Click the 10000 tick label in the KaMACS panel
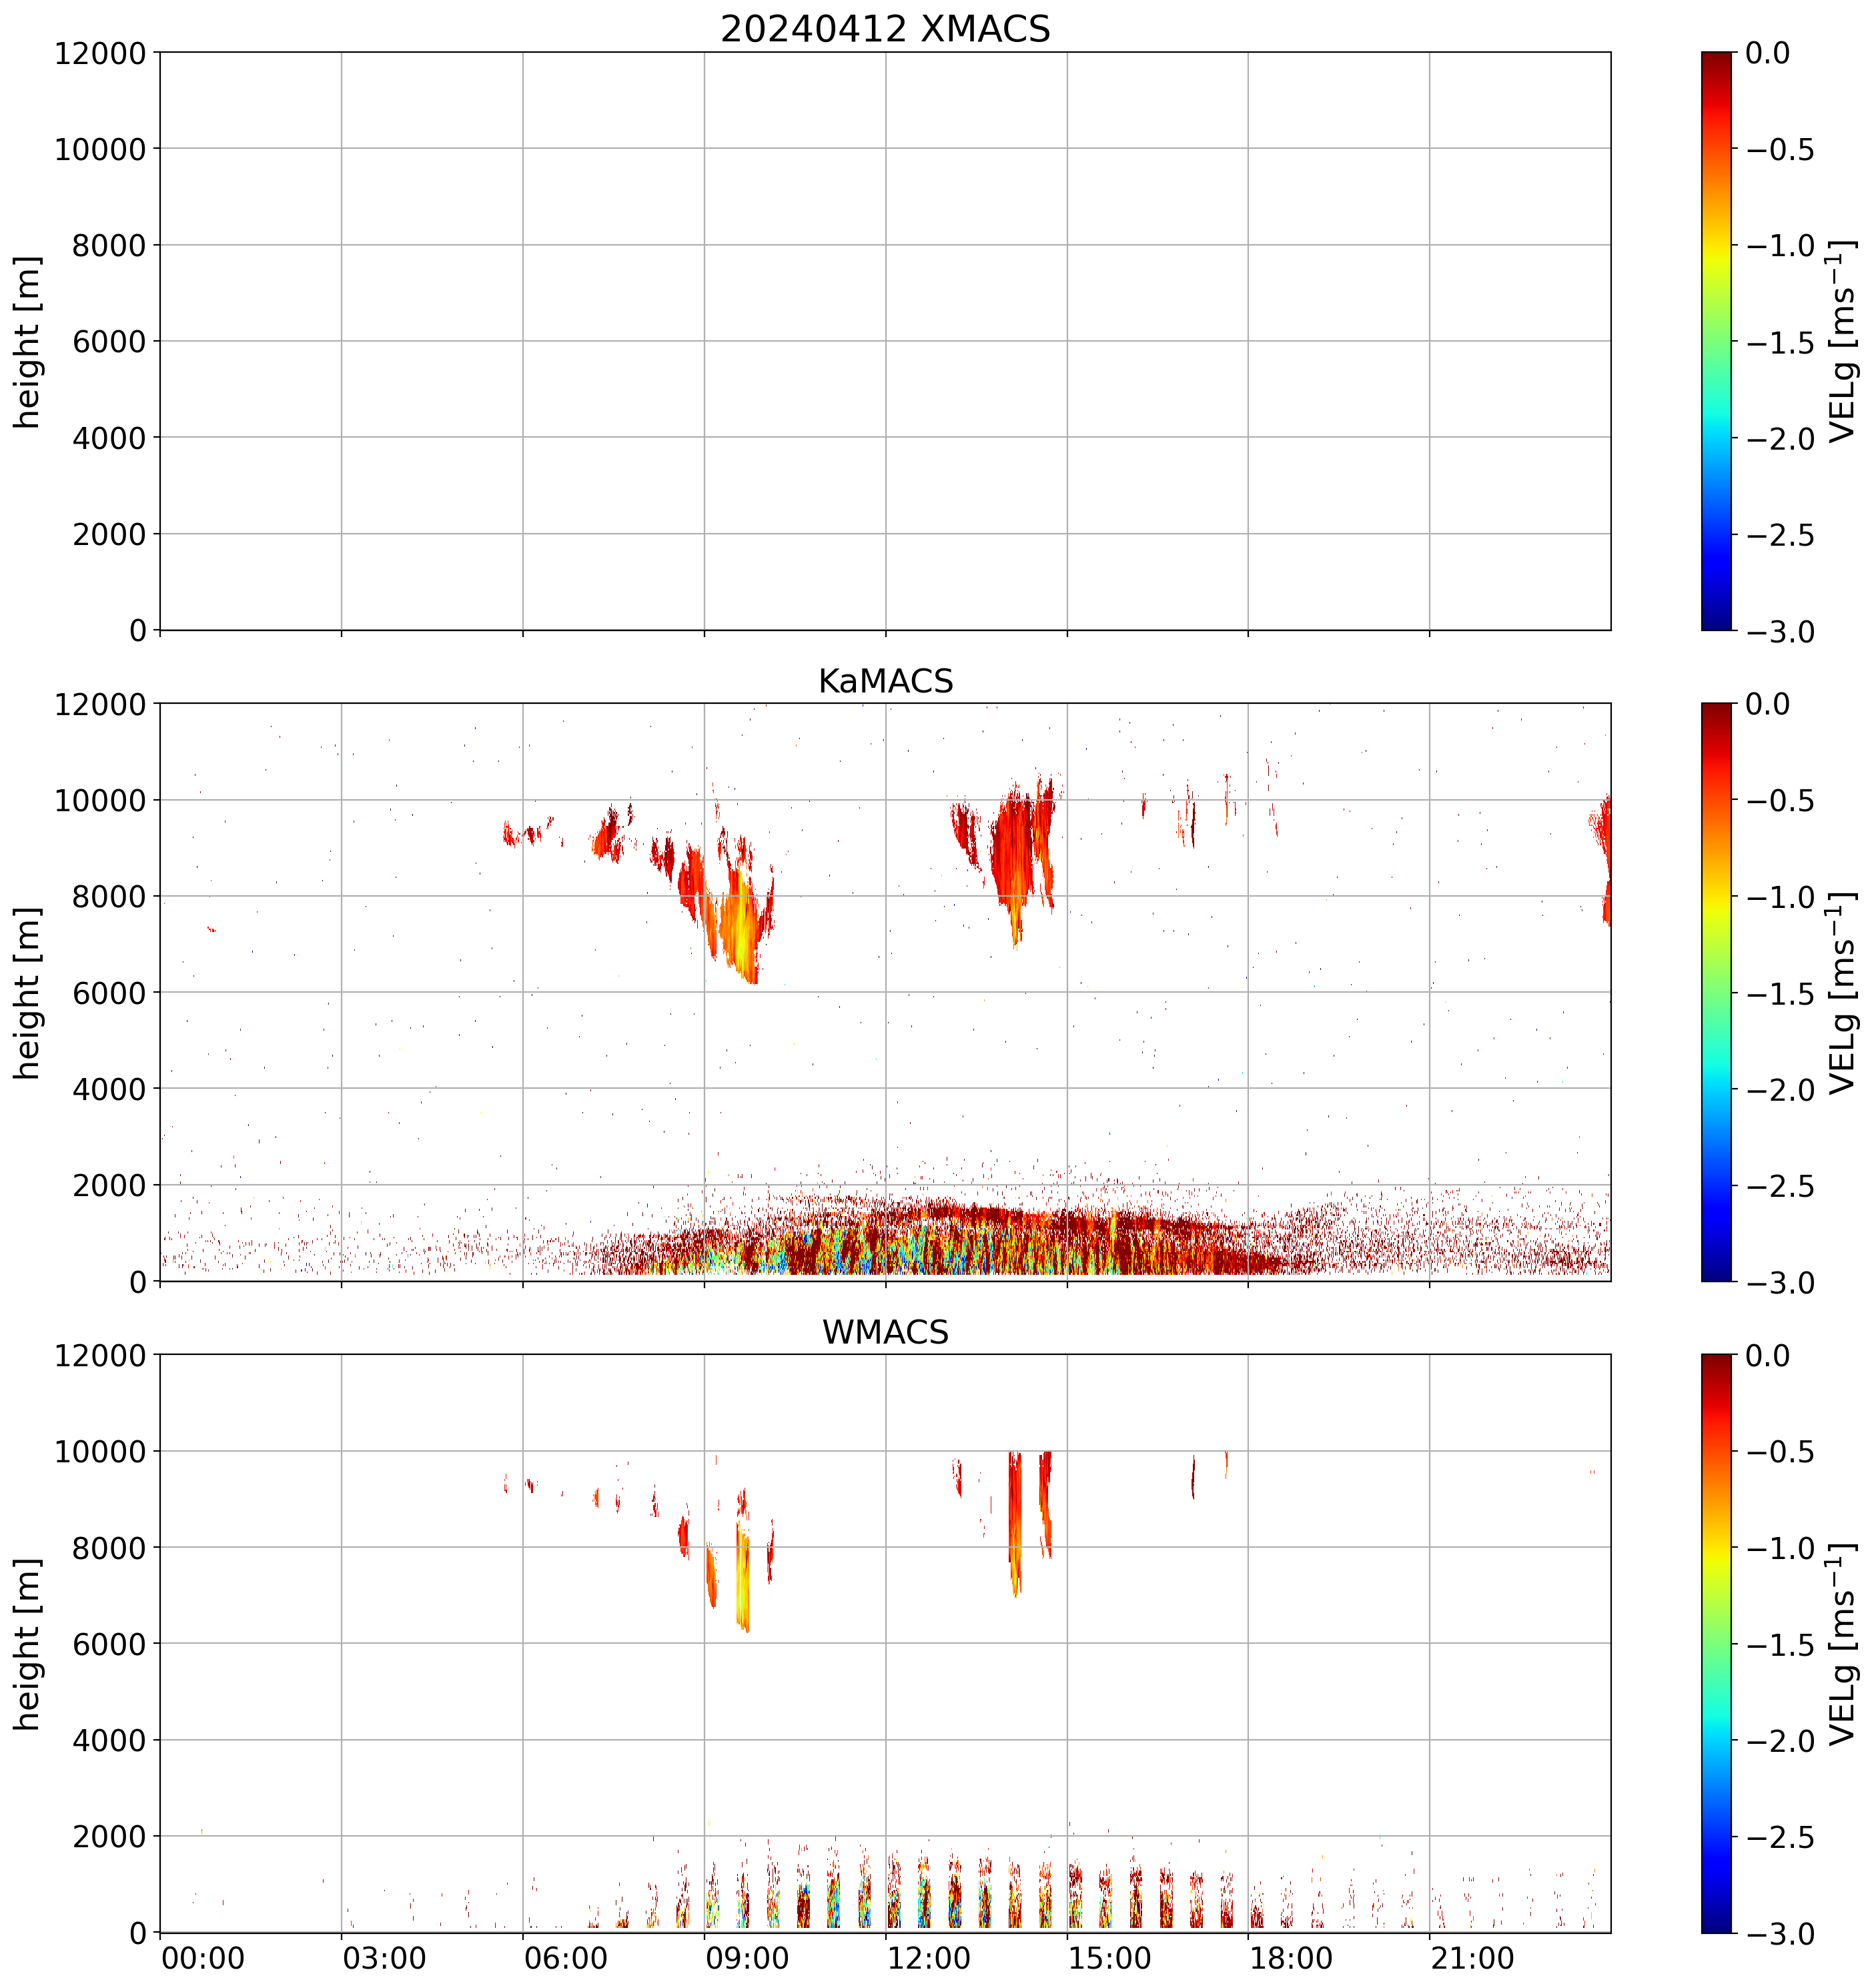The width and height of the screenshot is (1876, 1988). (100, 800)
